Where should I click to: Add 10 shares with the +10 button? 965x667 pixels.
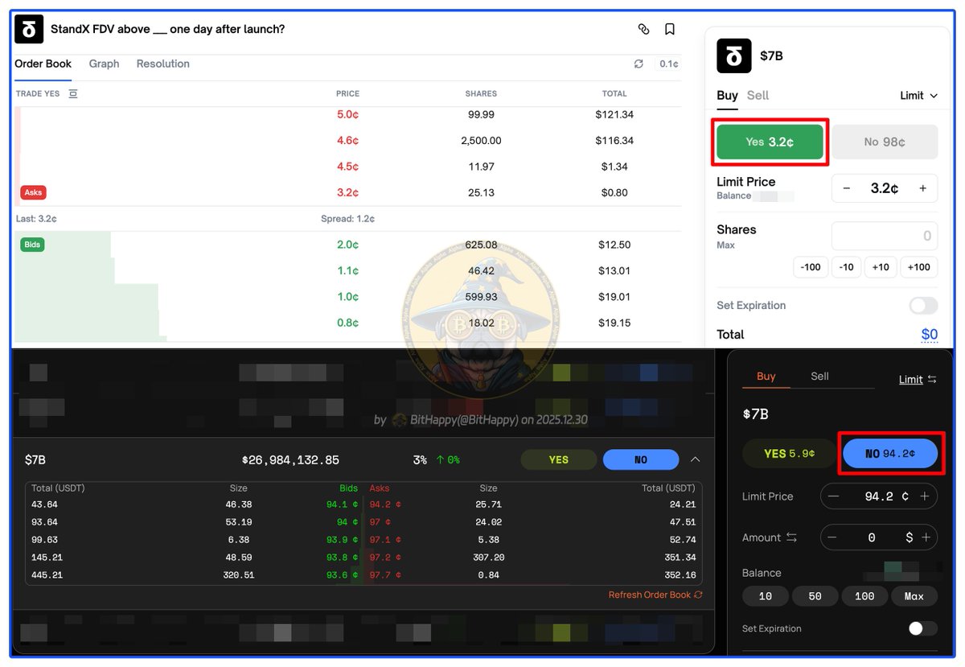pos(881,267)
